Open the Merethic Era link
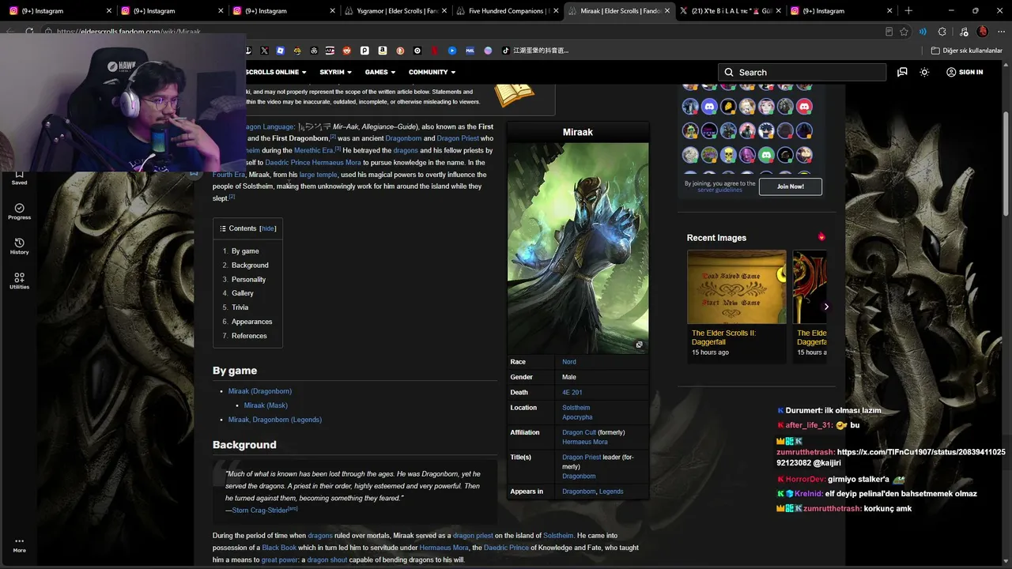Screen dimensions: 1012x569 tap(314, 150)
